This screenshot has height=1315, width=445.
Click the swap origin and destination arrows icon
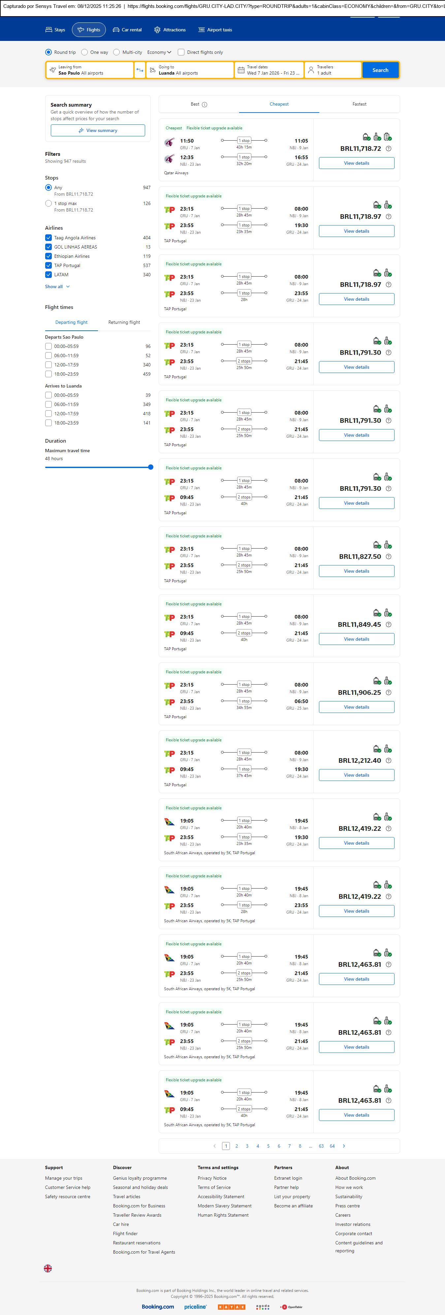[140, 70]
